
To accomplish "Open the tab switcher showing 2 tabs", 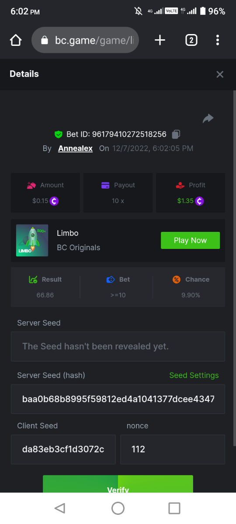I will click(x=191, y=40).
